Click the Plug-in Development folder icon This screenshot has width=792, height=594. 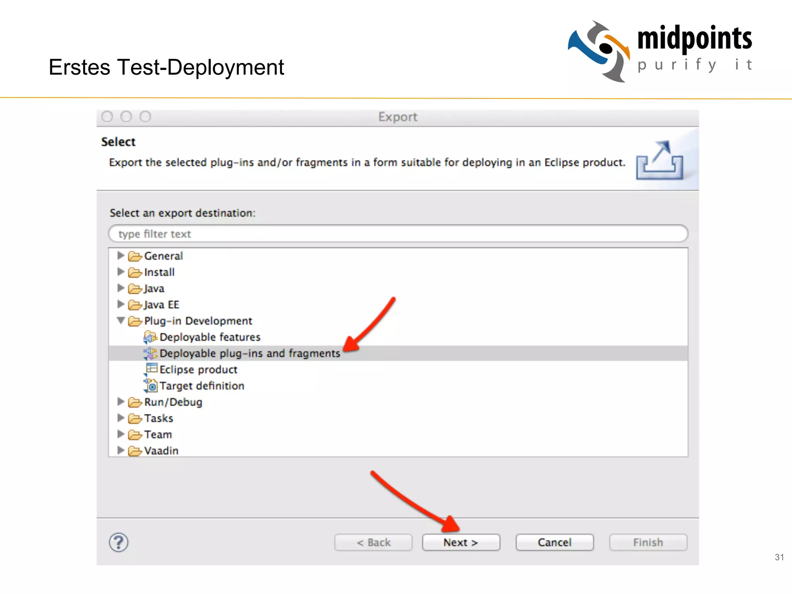[135, 321]
